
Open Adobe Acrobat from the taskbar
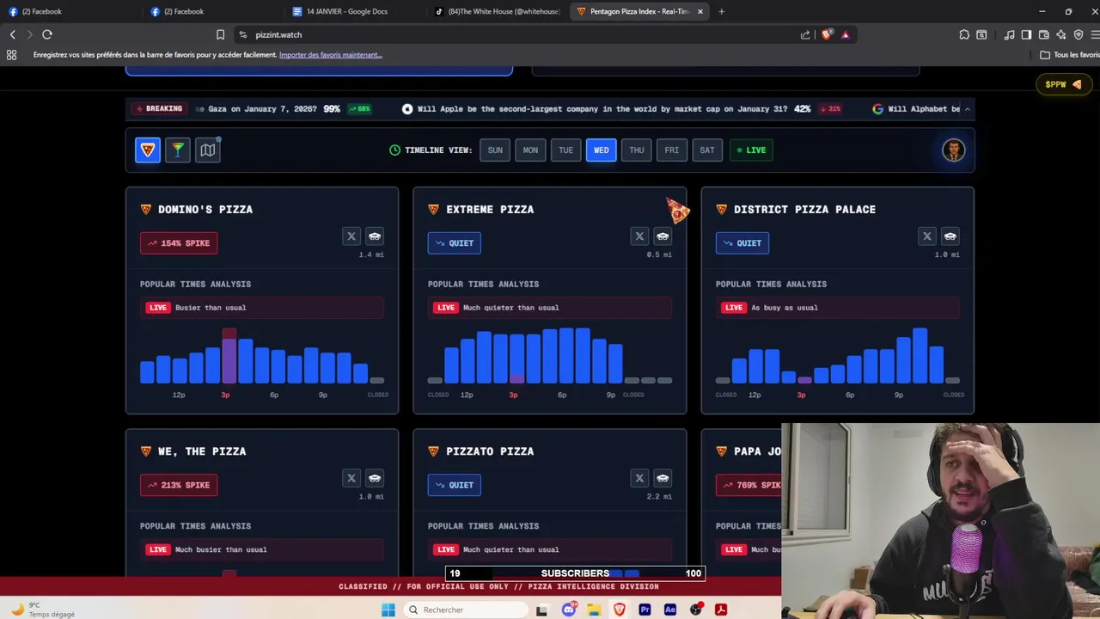tap(721, 610)
